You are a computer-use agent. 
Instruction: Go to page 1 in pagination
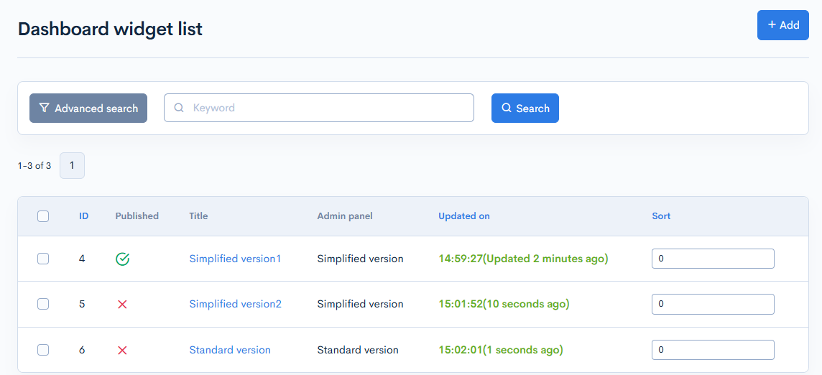72,165
